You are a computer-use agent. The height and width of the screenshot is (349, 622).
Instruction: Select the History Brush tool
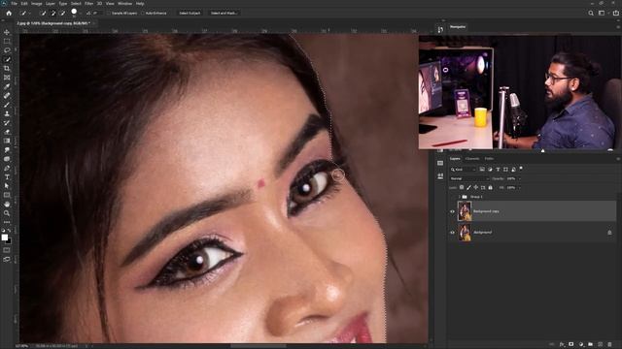click(x=7, y=123)
